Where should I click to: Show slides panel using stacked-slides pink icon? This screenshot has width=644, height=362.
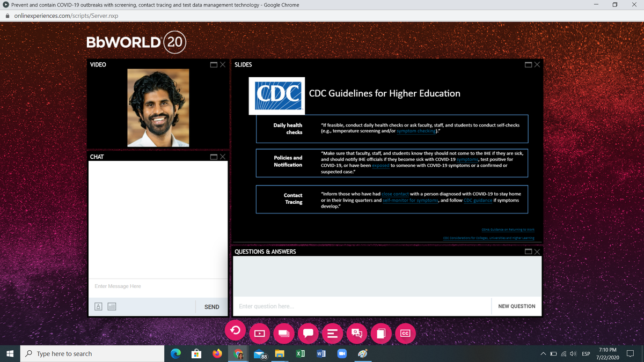pos(283,334)
